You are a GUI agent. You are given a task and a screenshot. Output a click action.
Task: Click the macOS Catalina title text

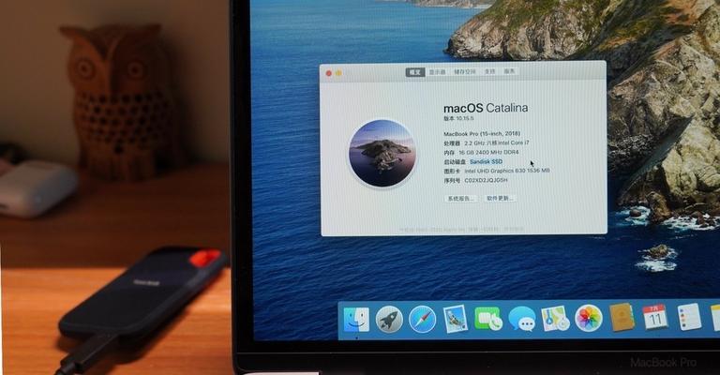pyautogui.click(x=486, y=109)
